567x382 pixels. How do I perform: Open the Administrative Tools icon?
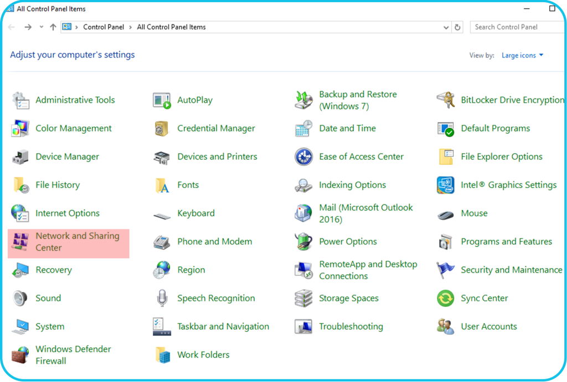(20, 100)
